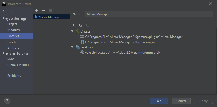Remove the selected library with minus icon
The height and width of the screenshot is (107, 217).
click(x=43, y=11)
